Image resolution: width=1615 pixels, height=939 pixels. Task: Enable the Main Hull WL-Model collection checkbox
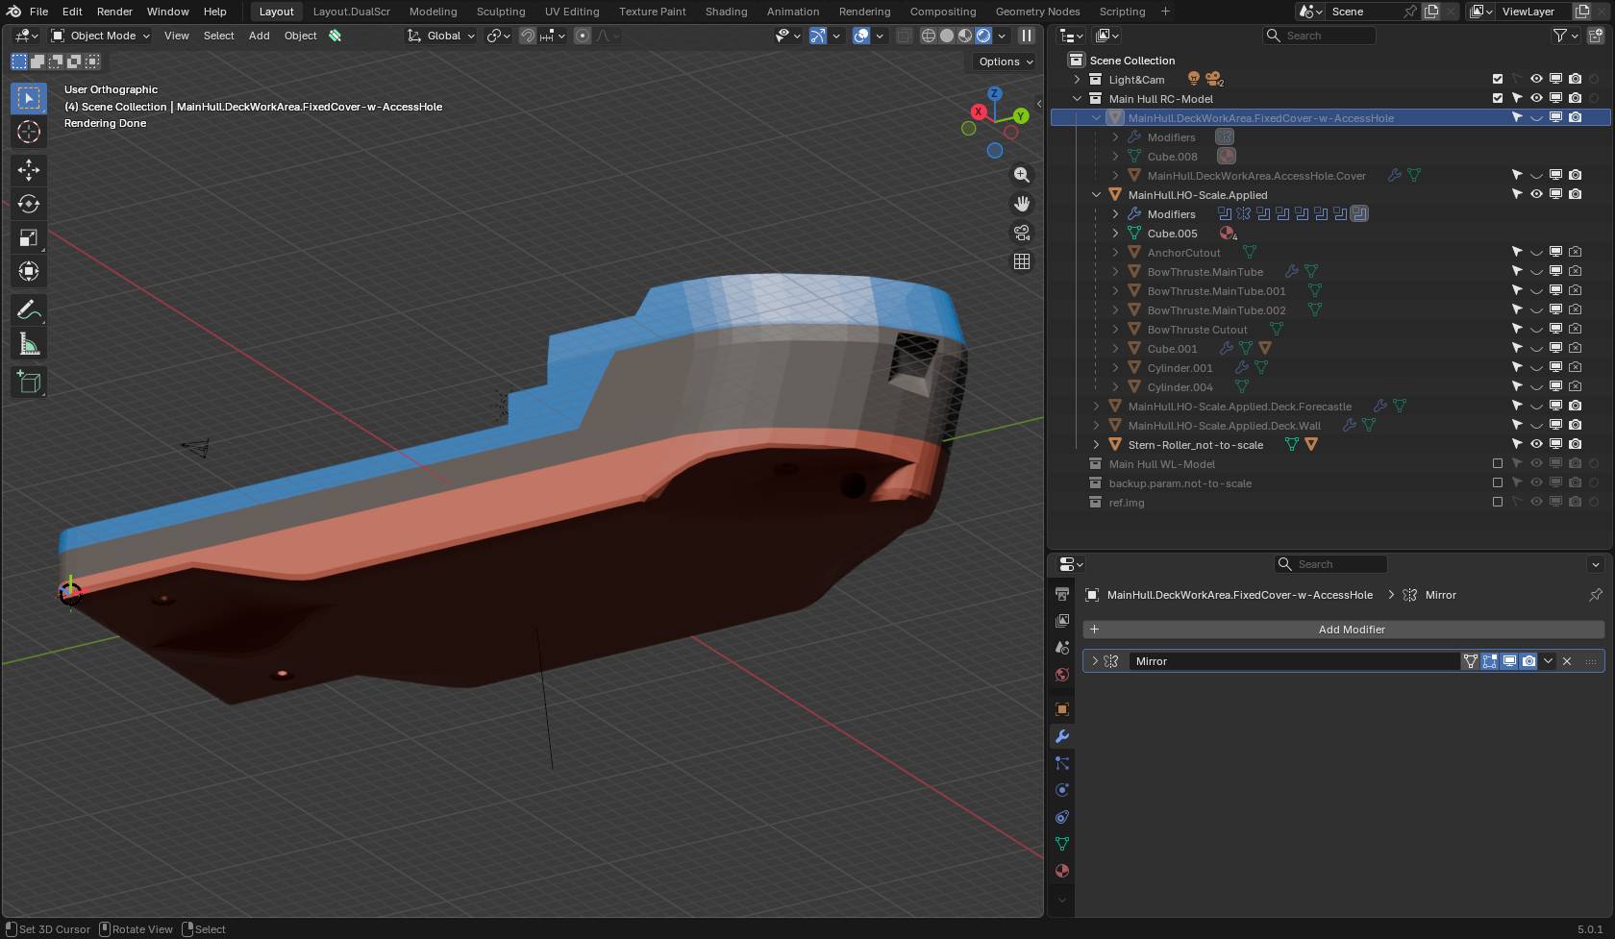[x=1497, y=463]
